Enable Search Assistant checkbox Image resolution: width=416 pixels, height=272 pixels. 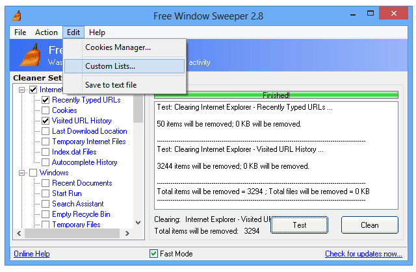click(45, 204)
